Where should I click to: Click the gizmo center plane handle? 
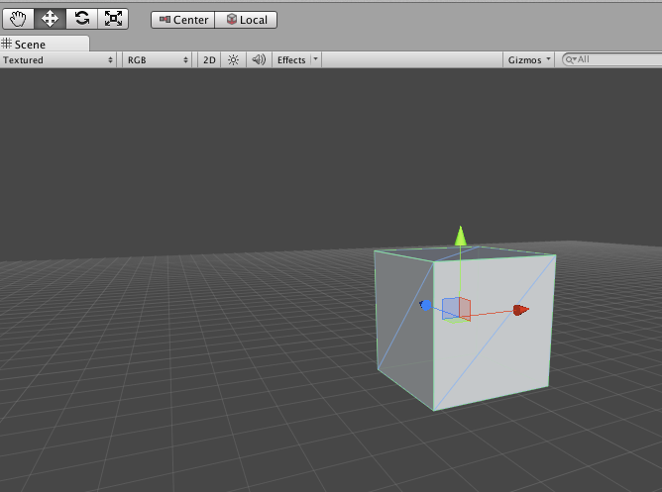pyautogui.click(x=456, y=309)
